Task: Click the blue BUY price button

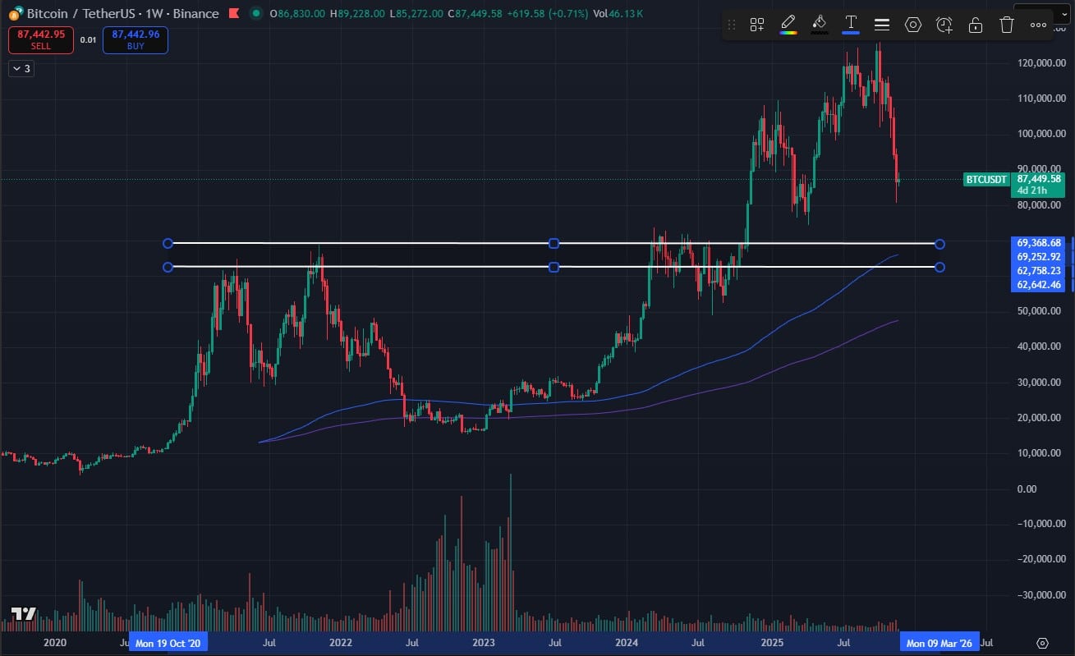Action: coord(135,39)
